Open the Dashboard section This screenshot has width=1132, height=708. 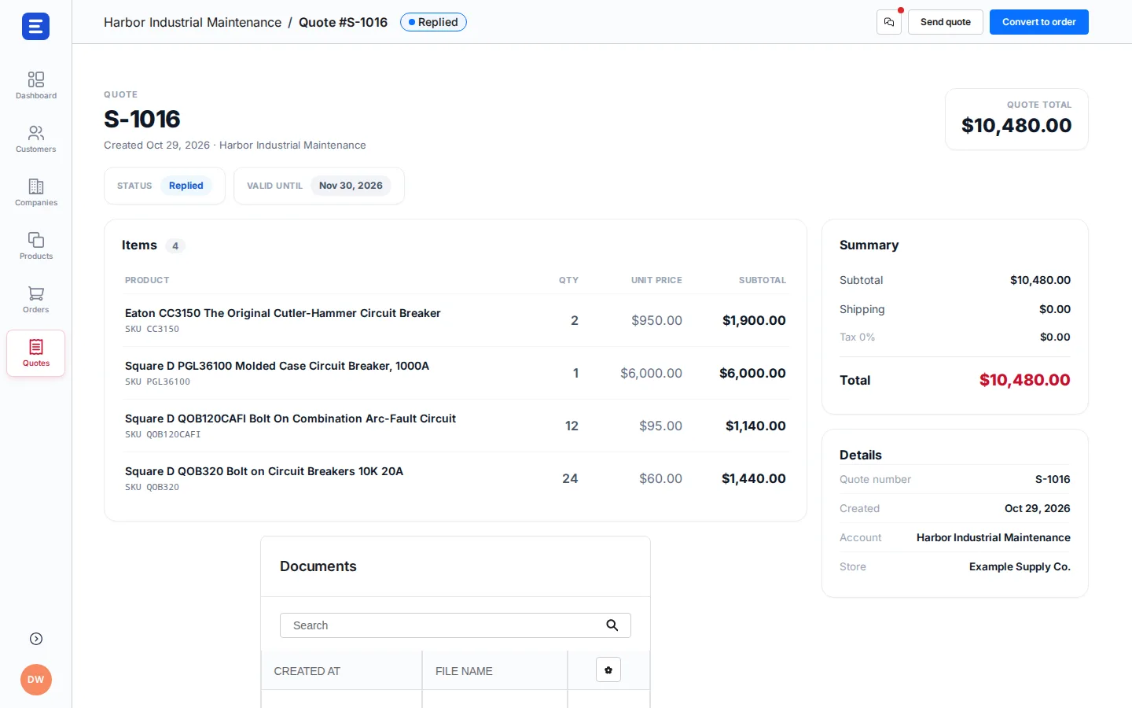pos(36,86)
